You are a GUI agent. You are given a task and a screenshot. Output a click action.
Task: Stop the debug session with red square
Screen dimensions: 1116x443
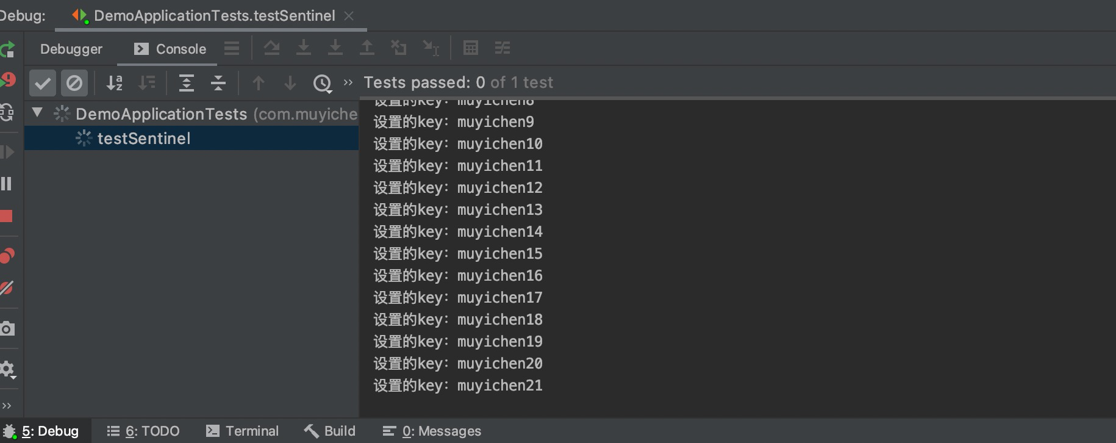tap(6, 216)
